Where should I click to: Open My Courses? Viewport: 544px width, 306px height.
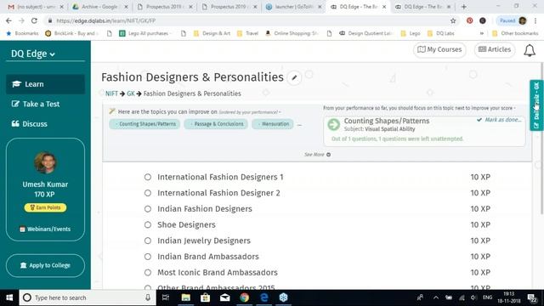click(x=439, y=49)
